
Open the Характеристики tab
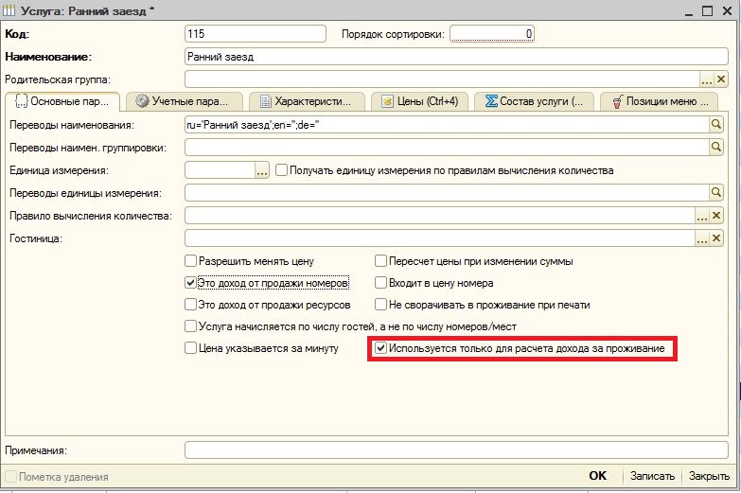pyautogui.click(x=308, y=101)
